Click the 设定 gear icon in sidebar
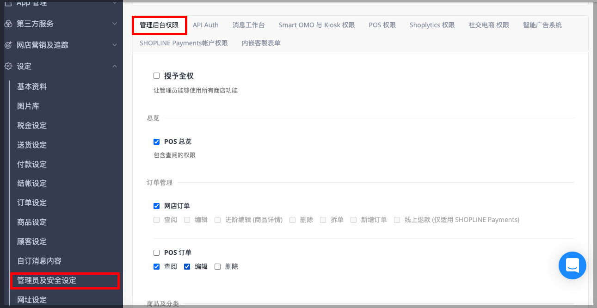 tap(8, 66)
